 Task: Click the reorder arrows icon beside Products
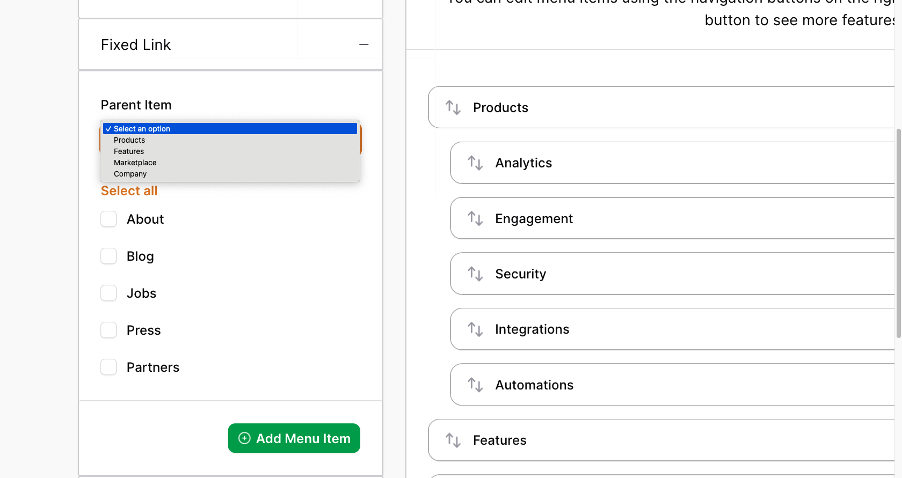[x=453, y=107]
